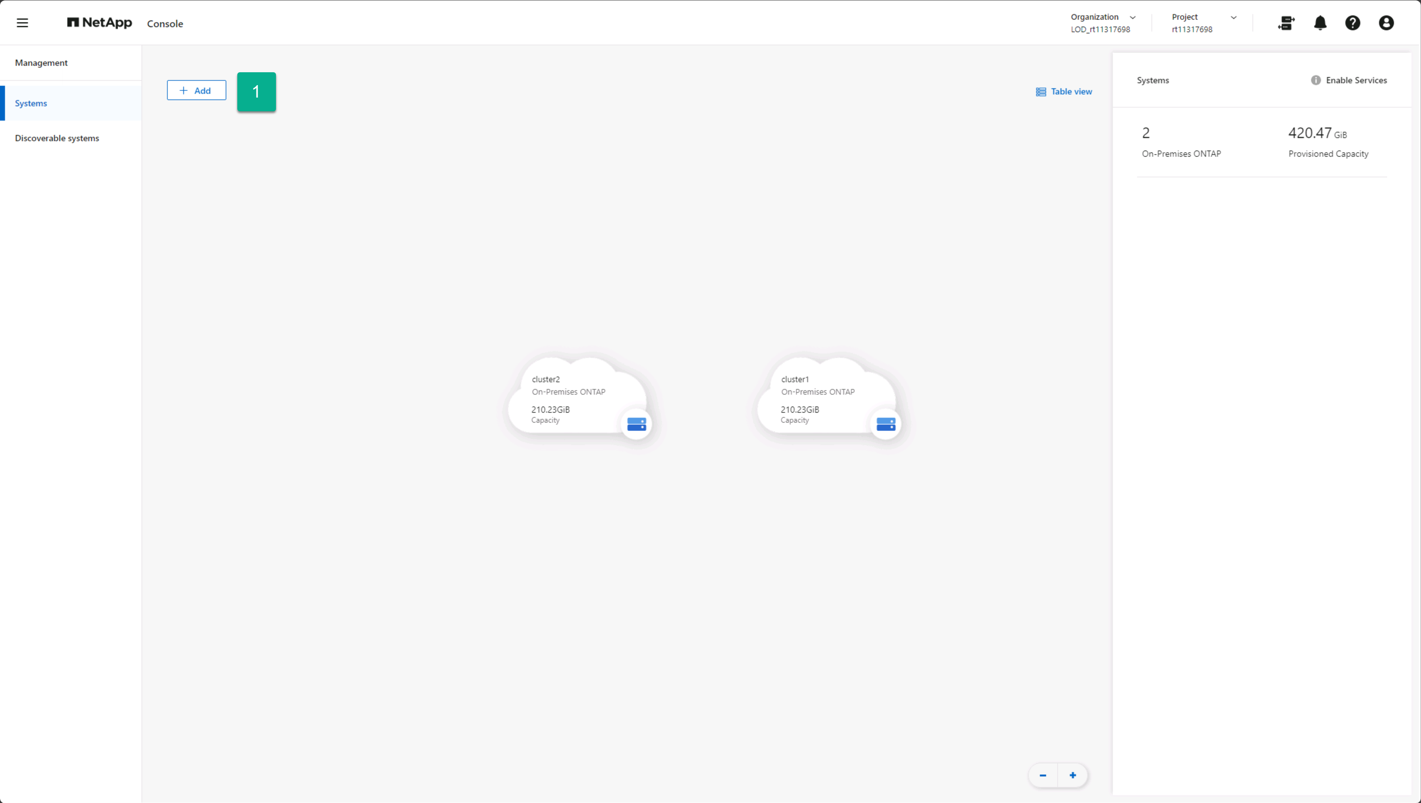Open Discoverable systems in the sidebar
The height and width of the screenshot is (803, 1421).
click(57, 138)
